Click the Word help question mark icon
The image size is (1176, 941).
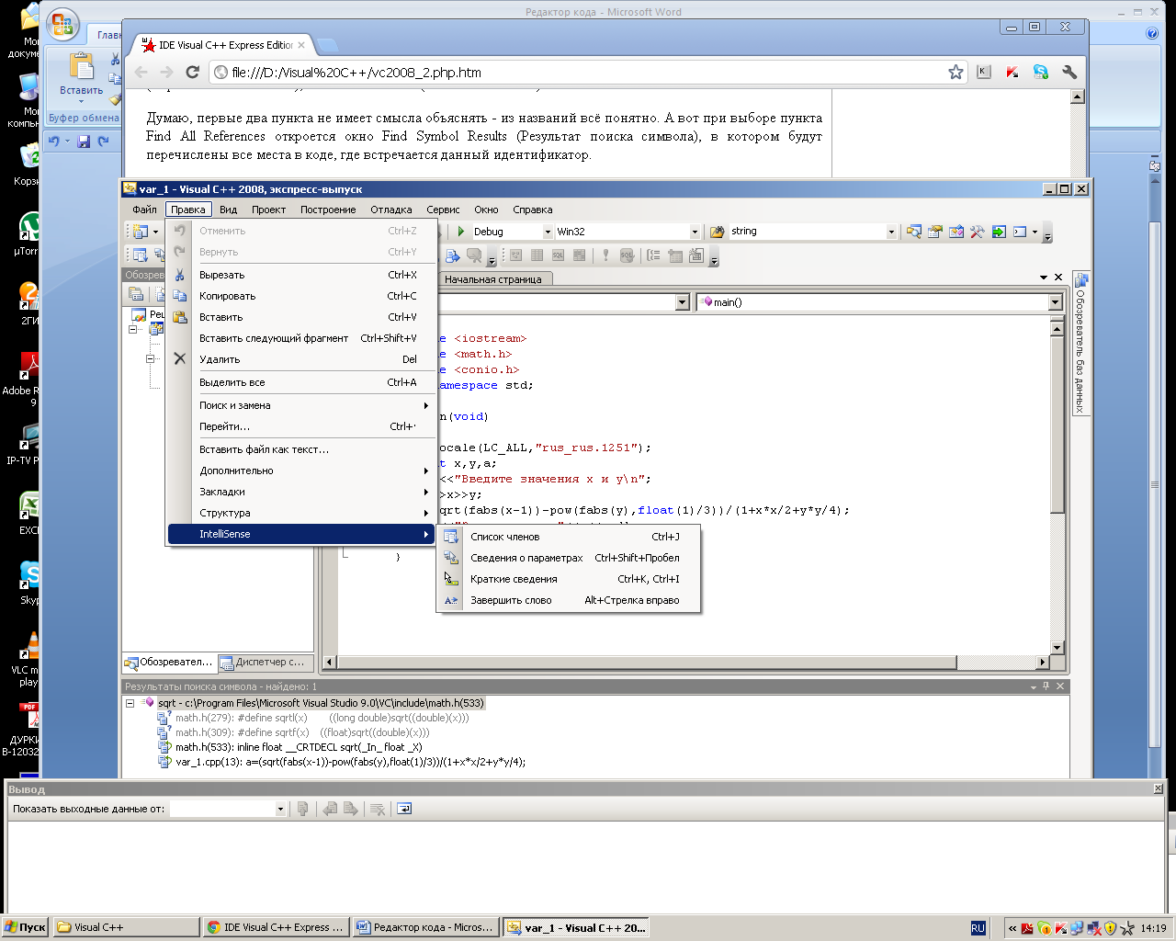coord(1152,33)
